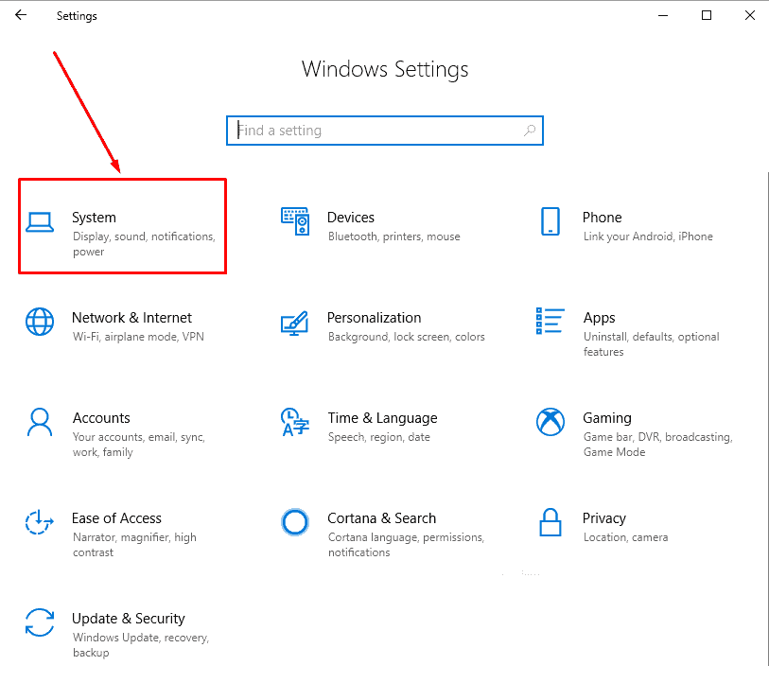Open the Network & Internet globe icon

tap(40, 322)
